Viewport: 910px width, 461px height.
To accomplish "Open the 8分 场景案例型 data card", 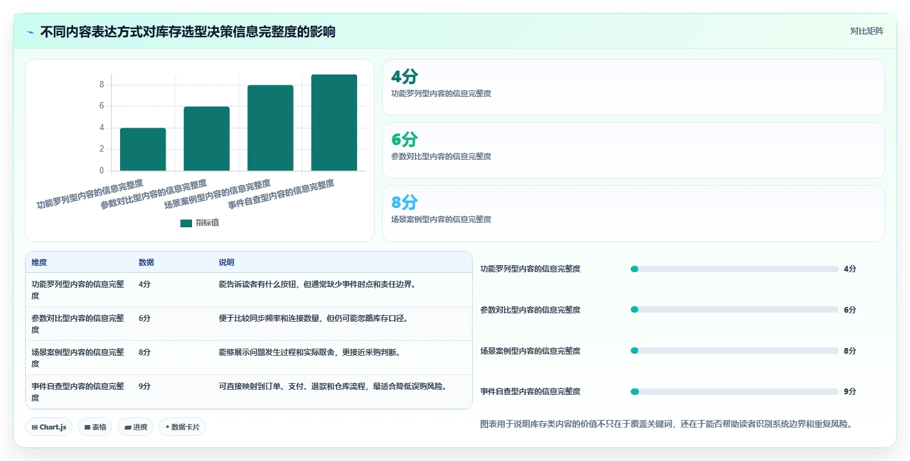I will [x=633, y=213].
